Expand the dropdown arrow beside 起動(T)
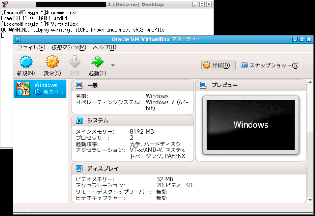 click(x=113, y=65)
